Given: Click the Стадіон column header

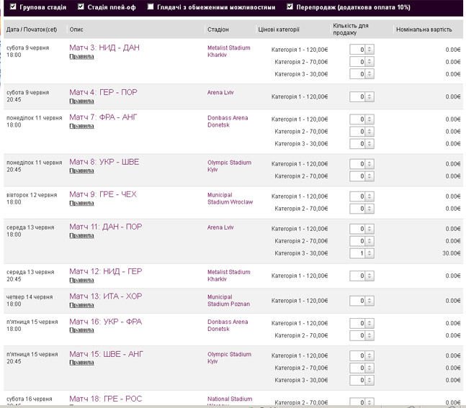Looking at the screenshot, I should tap(218, 30).
